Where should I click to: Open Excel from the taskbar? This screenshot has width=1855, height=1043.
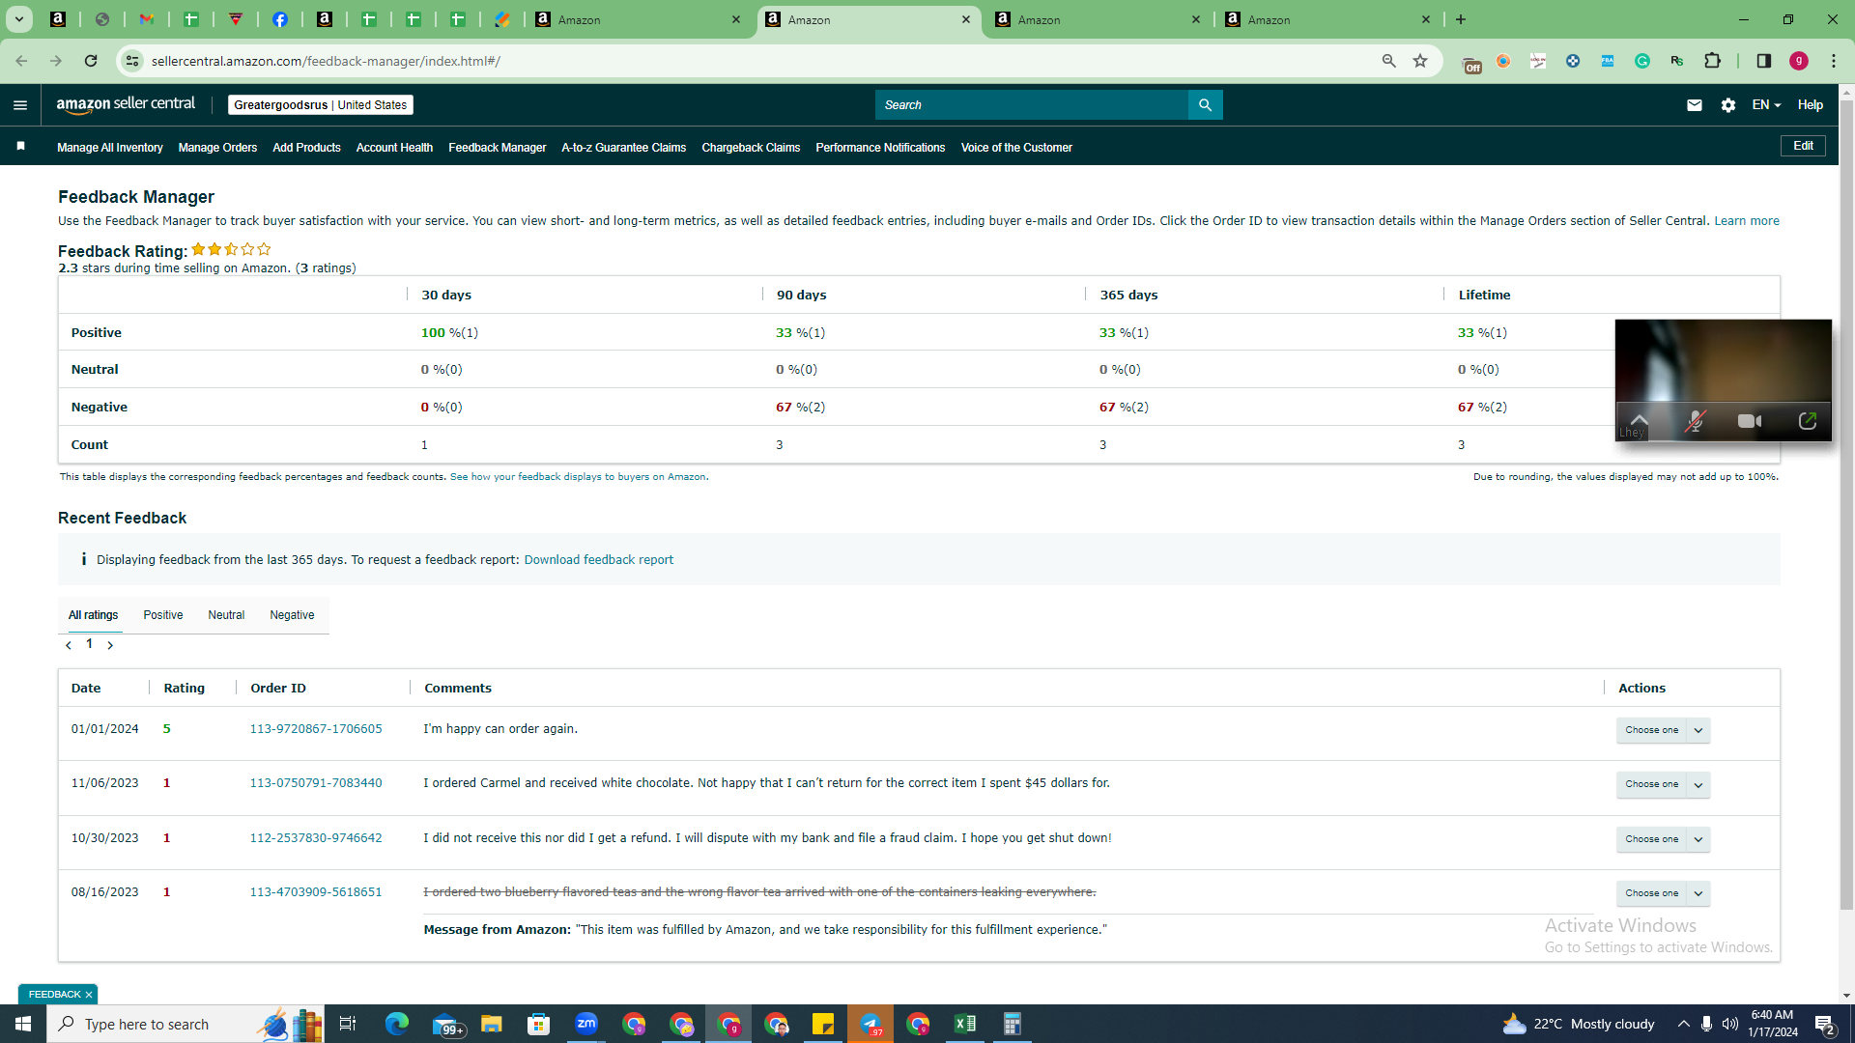tap(965, 1024)
